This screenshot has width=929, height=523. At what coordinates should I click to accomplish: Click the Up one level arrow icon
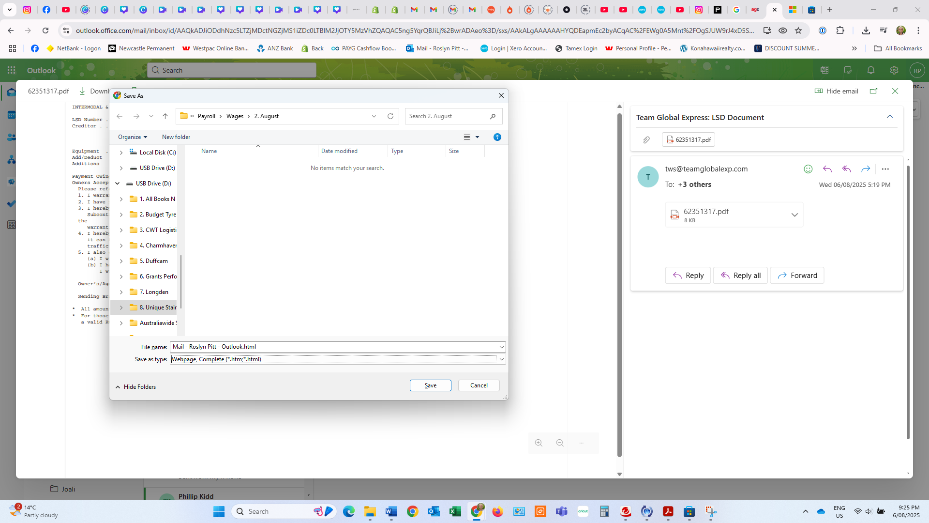[x=165, y=116]
